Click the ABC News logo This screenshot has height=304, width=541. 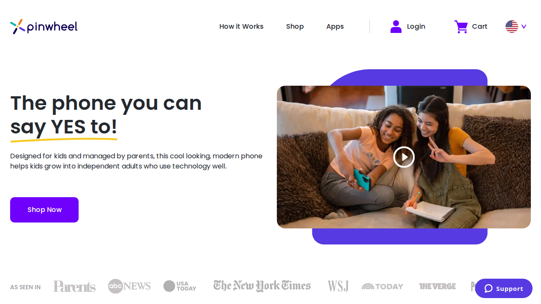[x=129, y=286]
